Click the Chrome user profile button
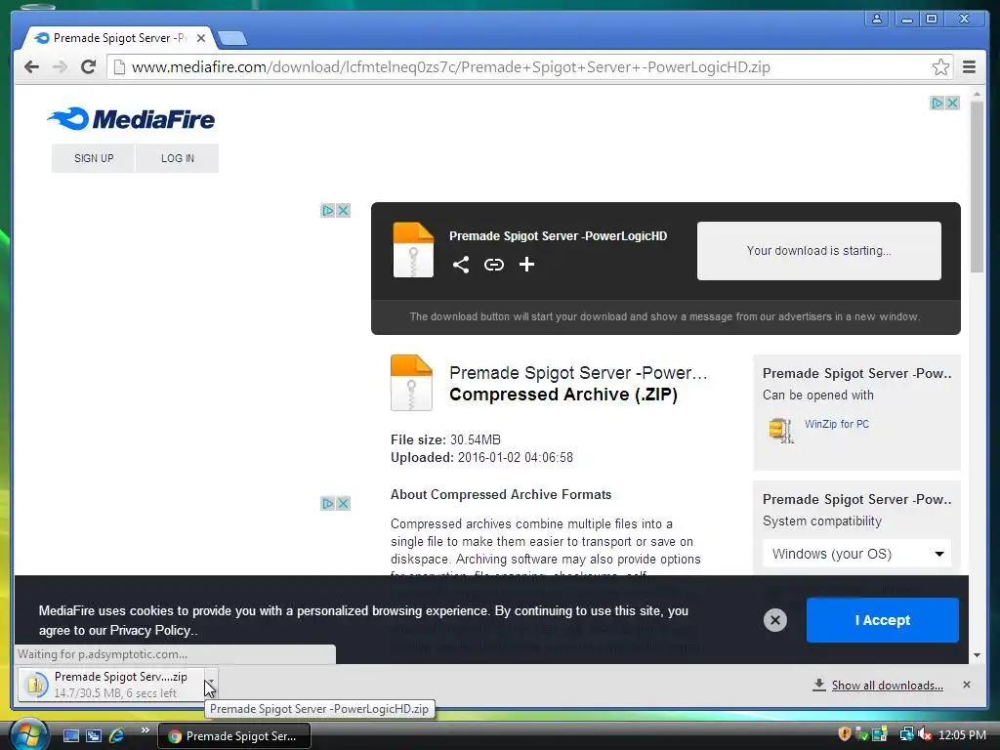This screenshot has height=750, width=1000. (x=877, y=20)
